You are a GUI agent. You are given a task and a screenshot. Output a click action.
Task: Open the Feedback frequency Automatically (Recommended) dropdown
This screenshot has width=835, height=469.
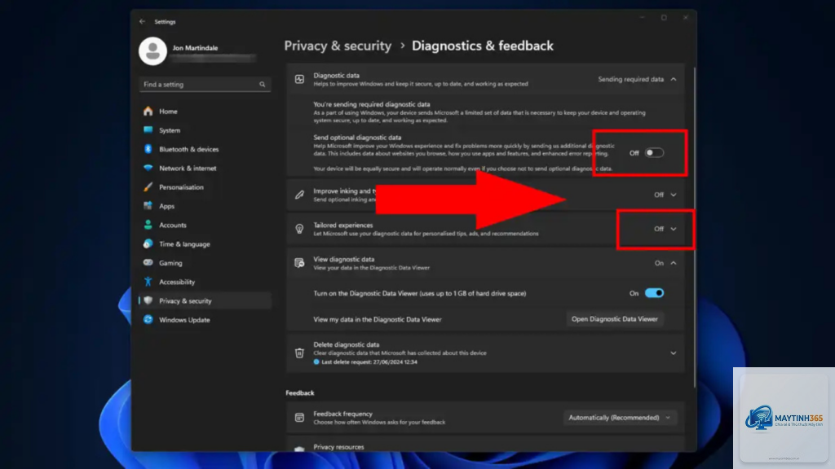tap(620, 418)
